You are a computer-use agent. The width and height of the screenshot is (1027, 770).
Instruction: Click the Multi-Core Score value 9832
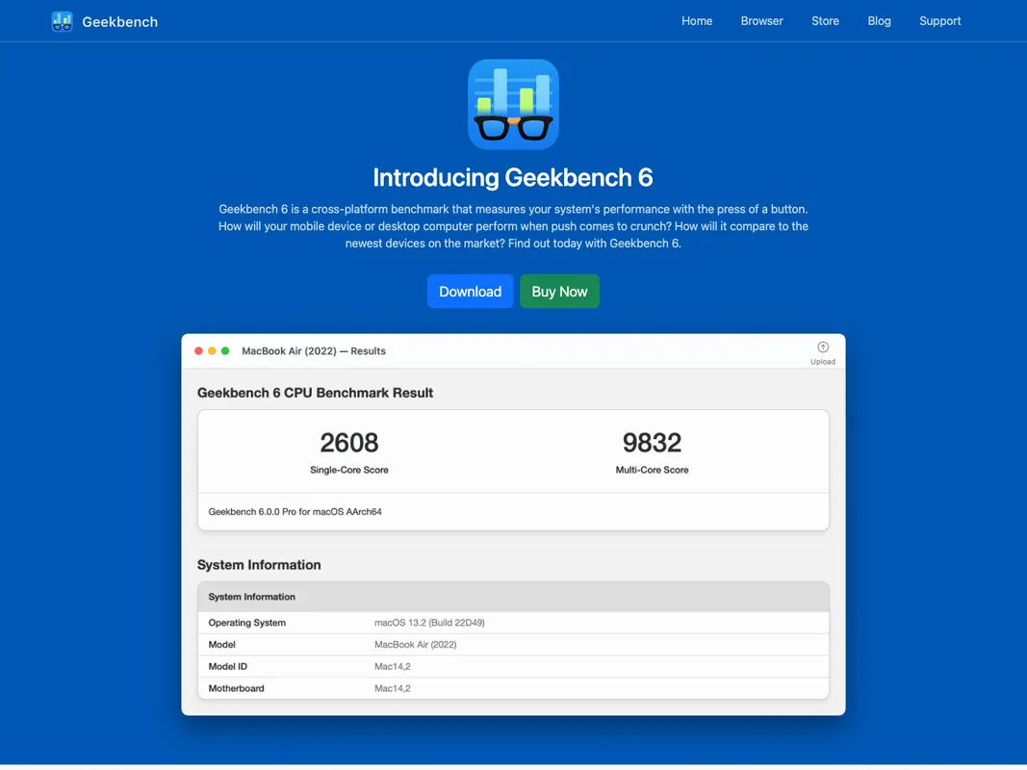coord(652,443)
